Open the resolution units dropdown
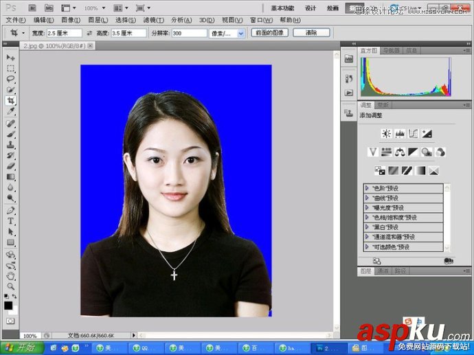 (x=241, y=34)
